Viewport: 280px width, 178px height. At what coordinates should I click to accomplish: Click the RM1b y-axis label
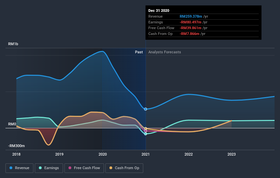pyautogui.click(x=13, y=44)
